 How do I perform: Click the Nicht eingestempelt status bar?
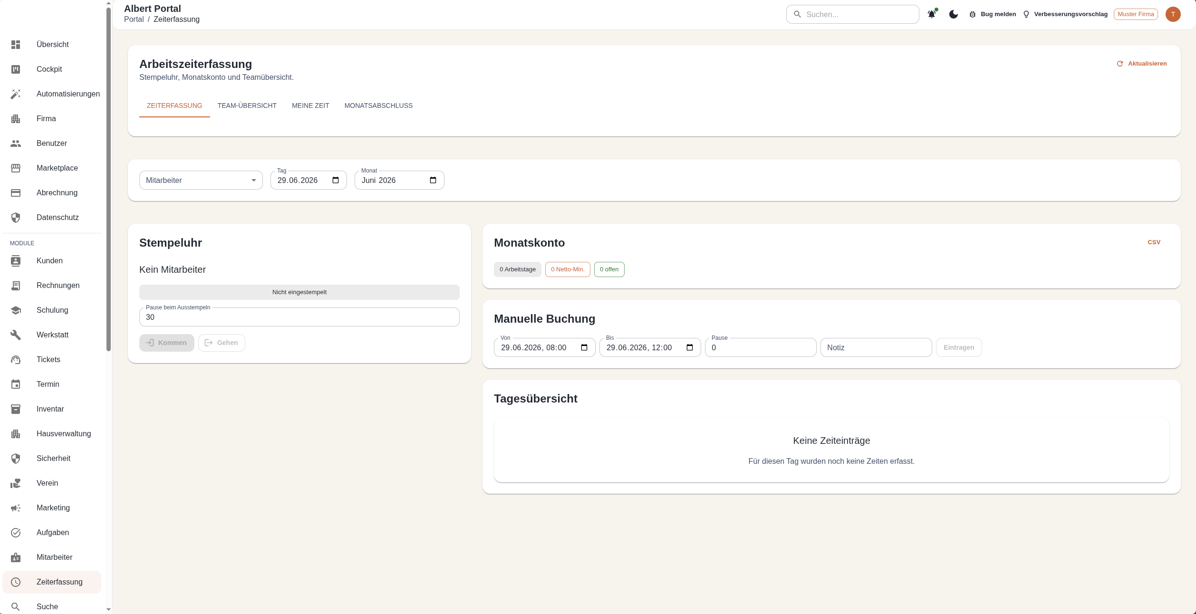[x=299, y=292]
